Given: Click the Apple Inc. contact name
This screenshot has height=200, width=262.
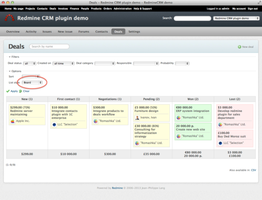Looking at the screenshot, I should [23, 121].
